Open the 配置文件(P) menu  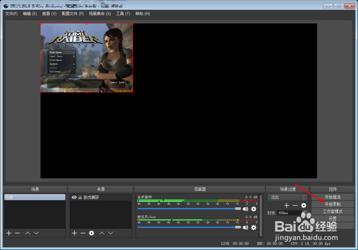[x=73, y=14]
